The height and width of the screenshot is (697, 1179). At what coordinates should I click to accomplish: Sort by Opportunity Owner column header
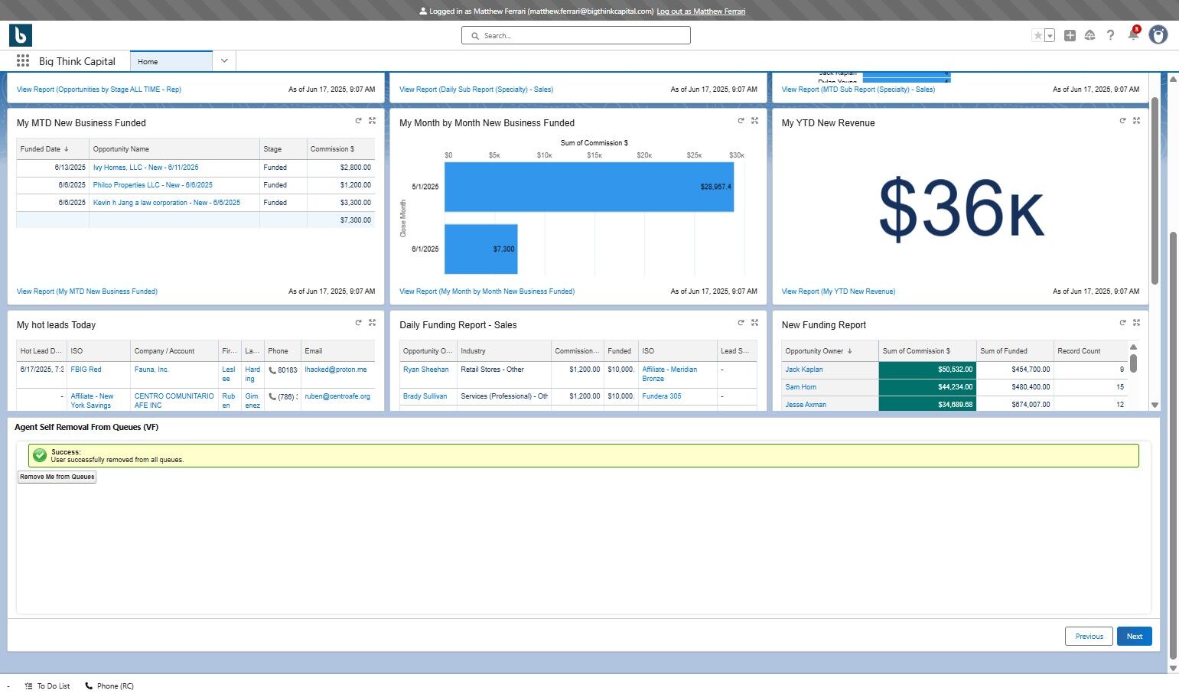(x=831, y=351)
